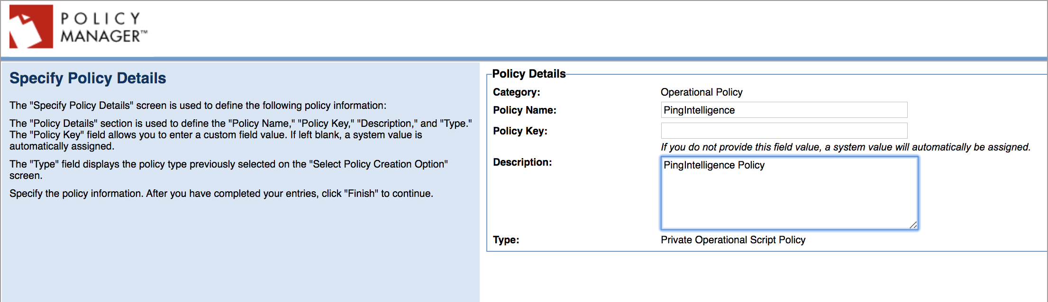This screenshot has width=1048, height=302.
Task: Click the "Description:" label
Action: tap(522, 162)
